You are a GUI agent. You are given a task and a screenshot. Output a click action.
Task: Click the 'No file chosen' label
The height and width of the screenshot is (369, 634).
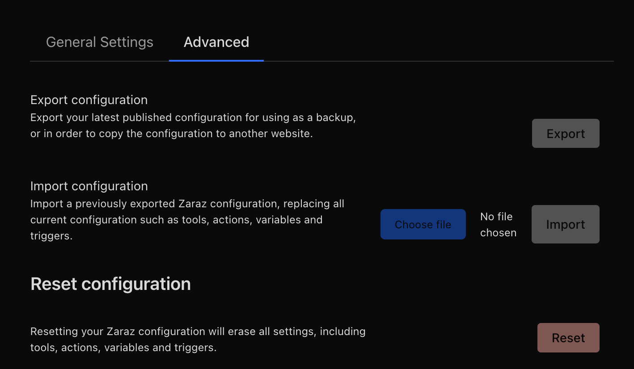498,225
